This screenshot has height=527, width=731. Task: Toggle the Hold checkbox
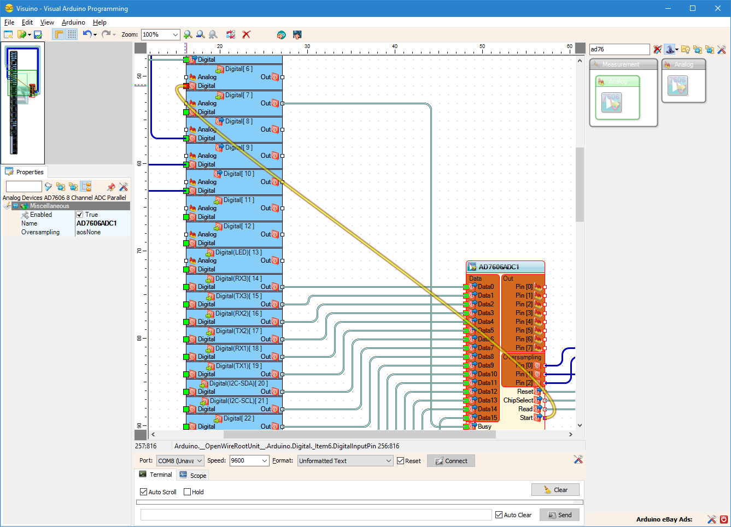[187, 492]
